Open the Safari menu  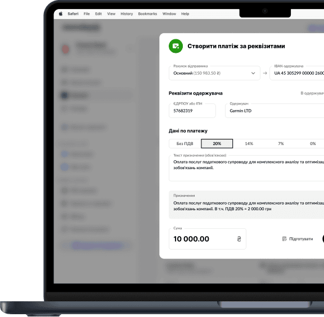click(x=73, y=14)
